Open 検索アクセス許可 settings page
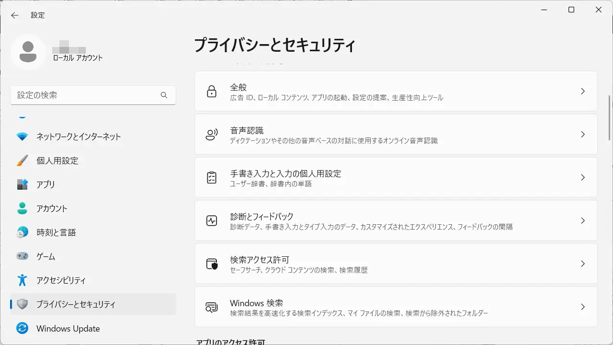Image resolution: width=613 pixels, height=345 pixels. (396, 264)
